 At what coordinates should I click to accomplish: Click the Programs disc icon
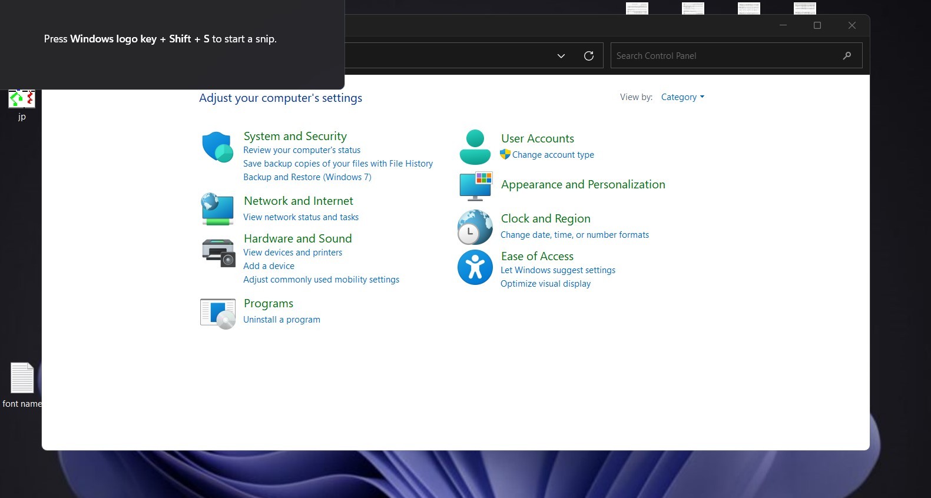(x=218, y=314)
